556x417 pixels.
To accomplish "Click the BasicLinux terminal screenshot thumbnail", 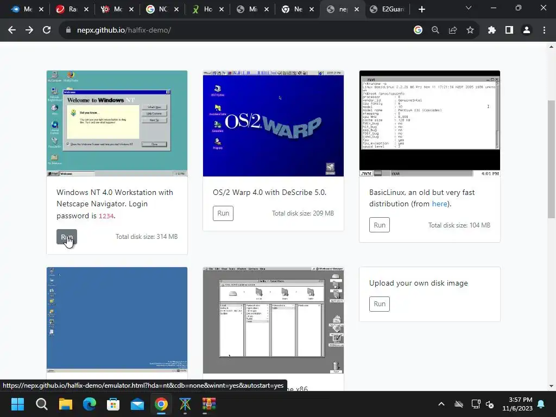I will click(430, 123).
